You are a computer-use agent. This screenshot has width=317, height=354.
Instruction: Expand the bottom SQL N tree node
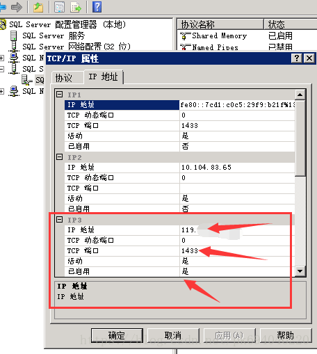(x=2, y=91)
